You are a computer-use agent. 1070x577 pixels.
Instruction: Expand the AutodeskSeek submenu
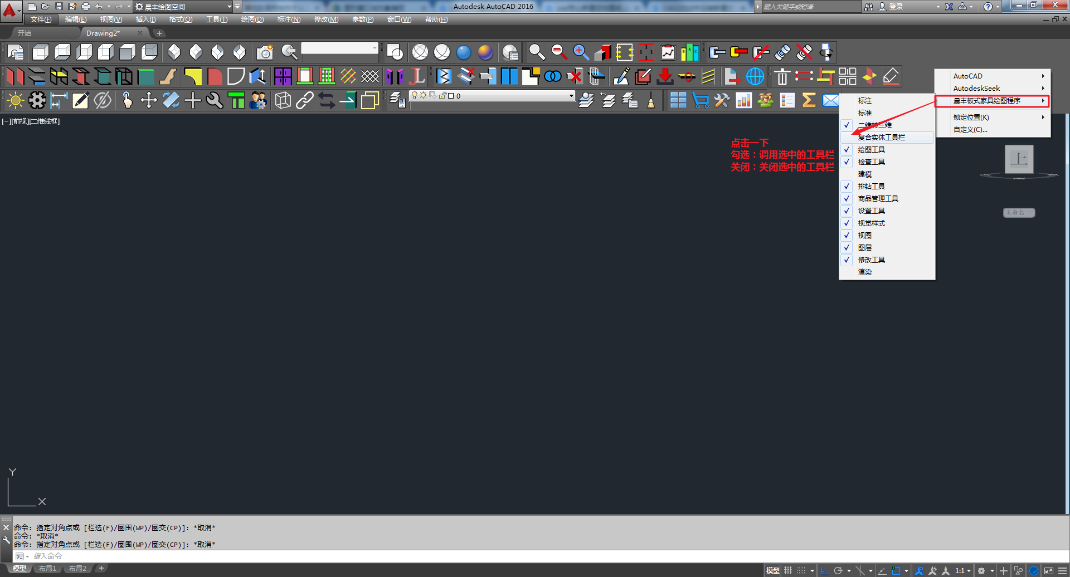pos(993,89)
